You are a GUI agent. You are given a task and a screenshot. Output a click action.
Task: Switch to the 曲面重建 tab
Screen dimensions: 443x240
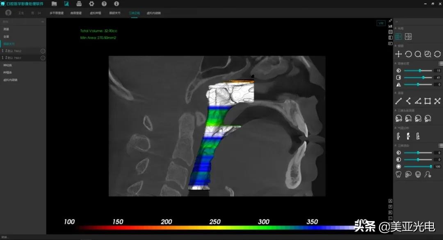[76, 13]
